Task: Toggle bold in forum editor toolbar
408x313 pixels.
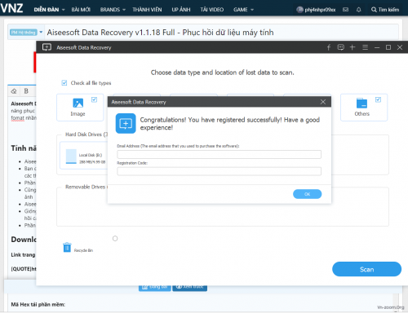Action: [x=26, y=91]
